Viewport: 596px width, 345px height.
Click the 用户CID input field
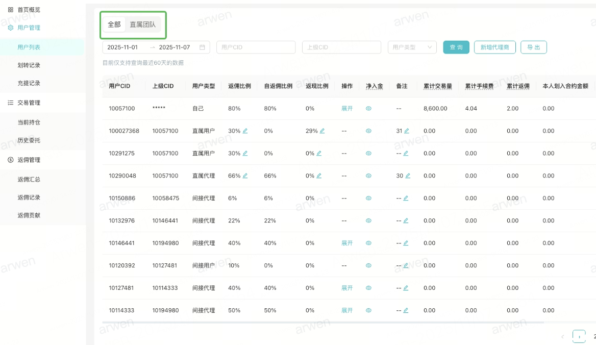[256, 47]
